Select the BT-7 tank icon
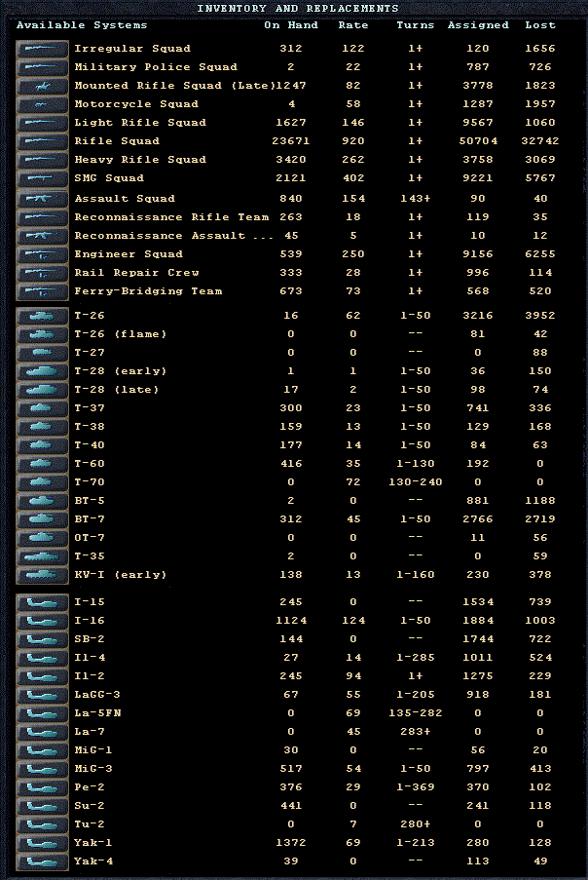Screen dimensions: 588x880 pos(42,519)
